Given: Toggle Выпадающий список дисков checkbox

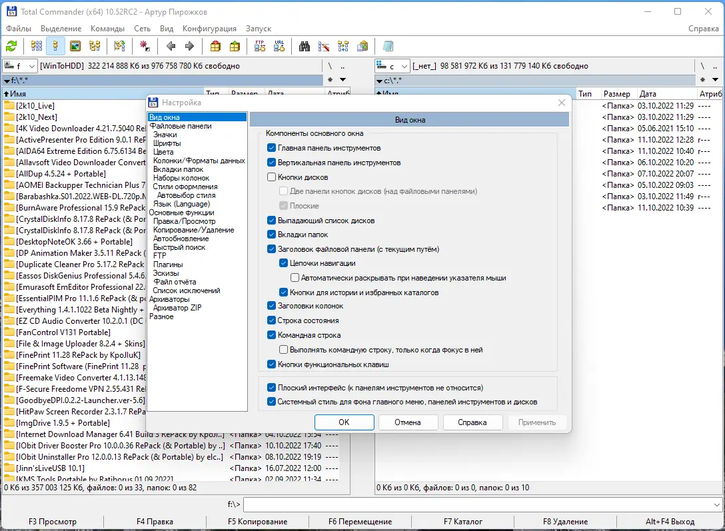Looking at the screenshot, I should (271, 221).
